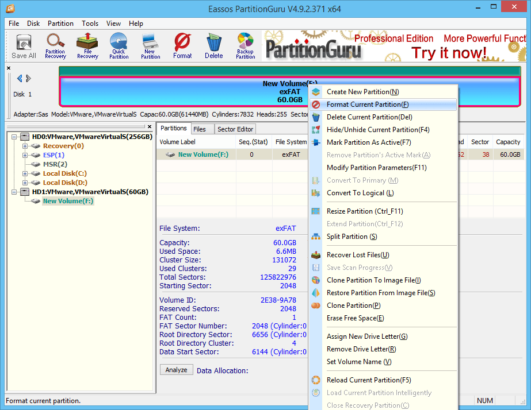Open the File menu
Screen dimensions: 531x410
pyautogui.click(x=14, y=24)
